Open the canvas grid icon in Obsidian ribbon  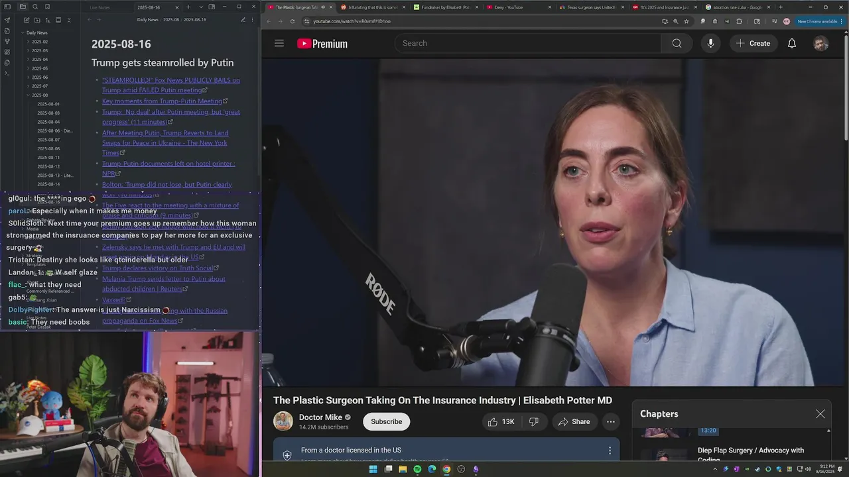click(7, 52)
